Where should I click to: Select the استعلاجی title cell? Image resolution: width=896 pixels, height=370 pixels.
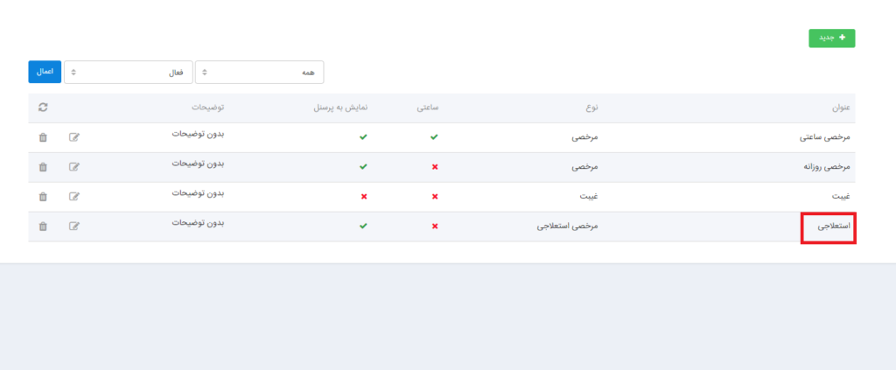point(829,227)
